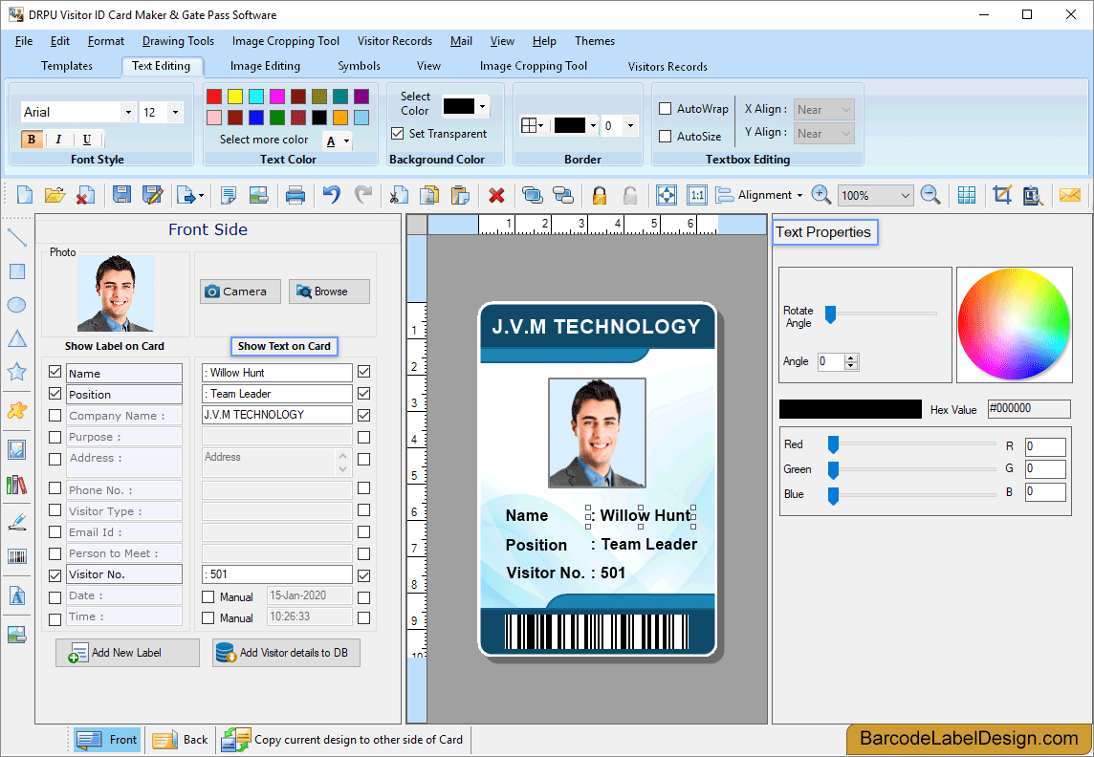Lock the selected object using the padlock icon
1094x757 pixels.
pyautogui.click(x=598, y=195)
